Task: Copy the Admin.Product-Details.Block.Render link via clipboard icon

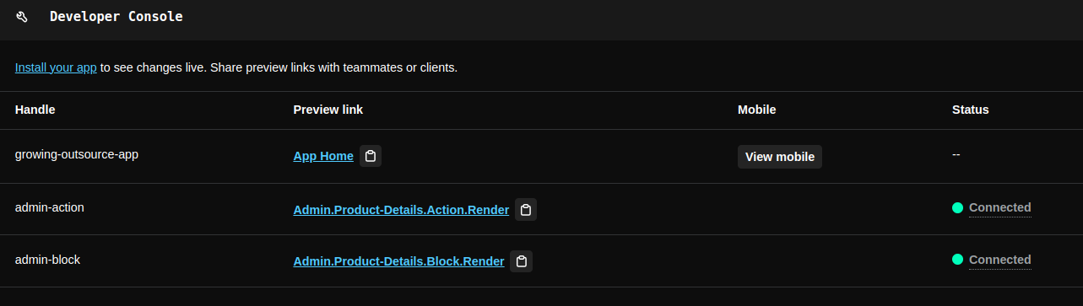Action: click(522, 261)
